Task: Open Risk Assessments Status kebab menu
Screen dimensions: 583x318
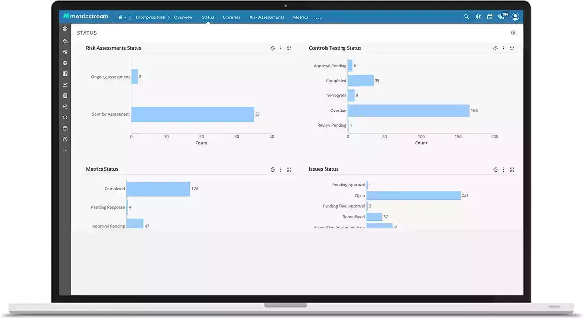Action: click(281, 49)
